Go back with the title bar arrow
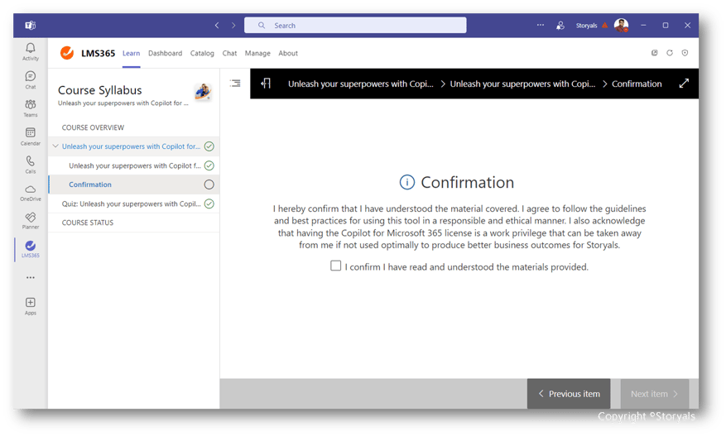The height and width of the screenshot is (436, 726). coord(217,26)
